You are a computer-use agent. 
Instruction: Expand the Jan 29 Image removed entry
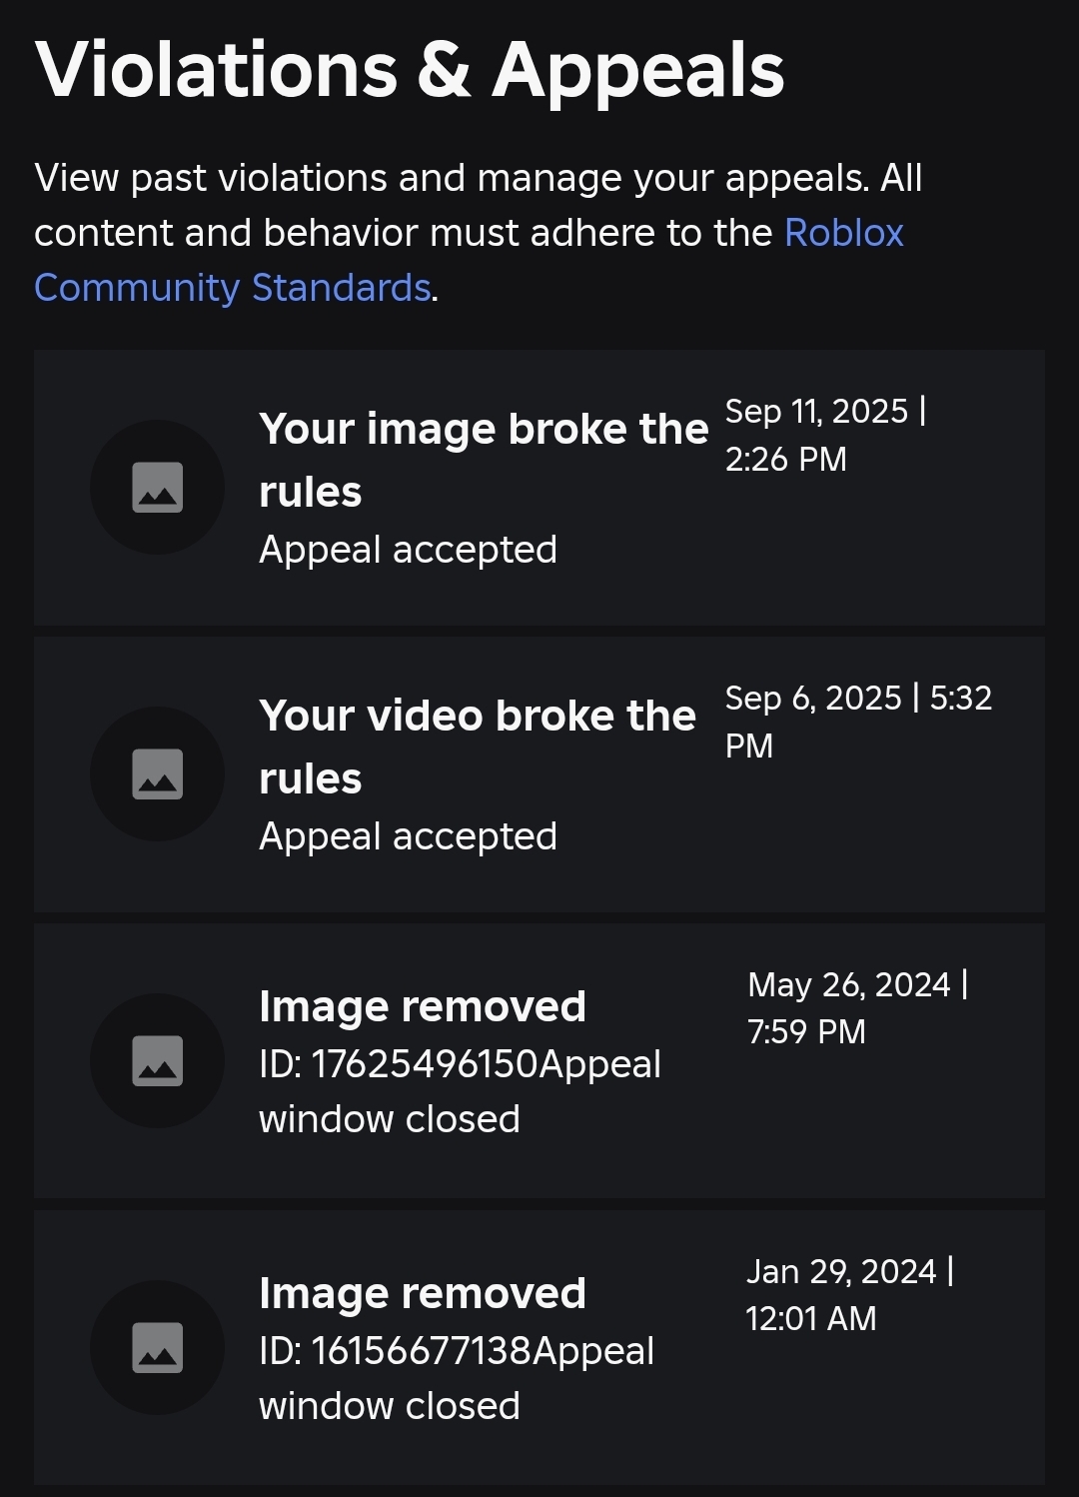click(539, 1348)
